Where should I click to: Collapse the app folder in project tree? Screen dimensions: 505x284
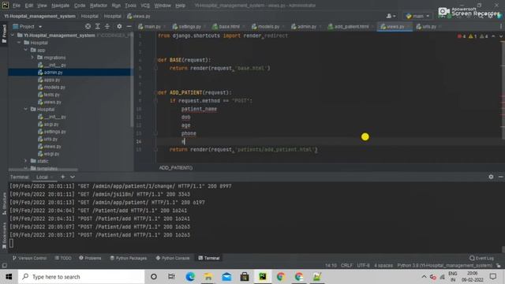pyautogui.click(x=26, y=50)
